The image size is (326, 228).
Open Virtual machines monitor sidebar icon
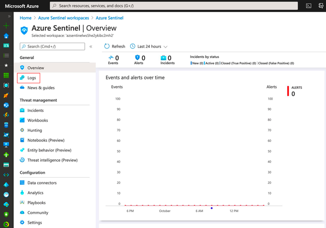tap(6, 145)
